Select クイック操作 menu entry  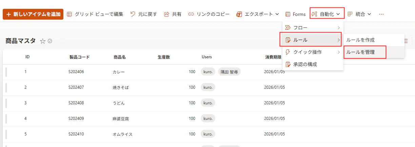click(x=313, y=52)
